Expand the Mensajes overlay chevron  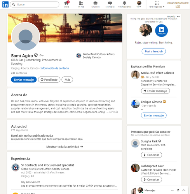coord(184,190)
